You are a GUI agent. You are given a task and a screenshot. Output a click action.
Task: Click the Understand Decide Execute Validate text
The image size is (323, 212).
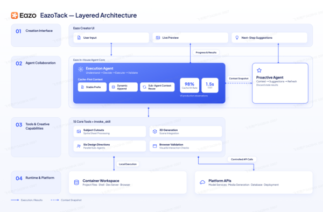pos(112,73)
